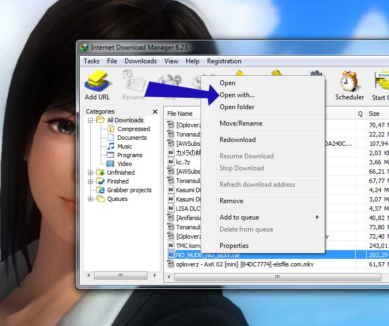Select the oploverz - AxK 02 [mini] file
This screenshot has height=326, width=389.
[x=245, y=264]
